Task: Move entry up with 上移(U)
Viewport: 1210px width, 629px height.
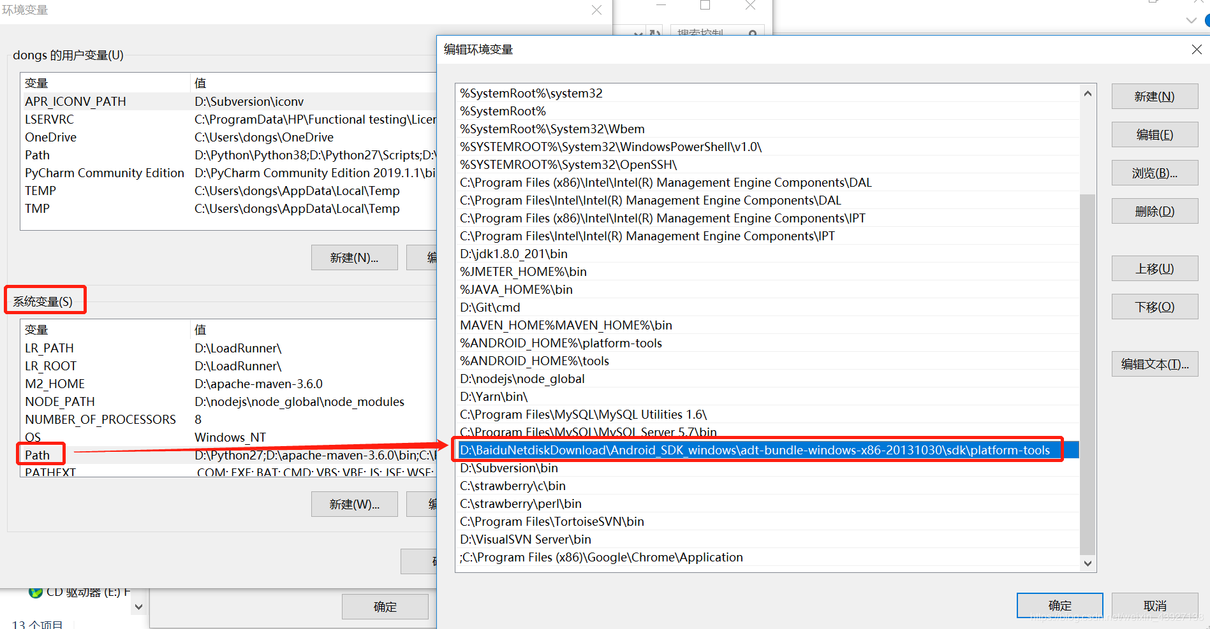Action: point(1154,269)
